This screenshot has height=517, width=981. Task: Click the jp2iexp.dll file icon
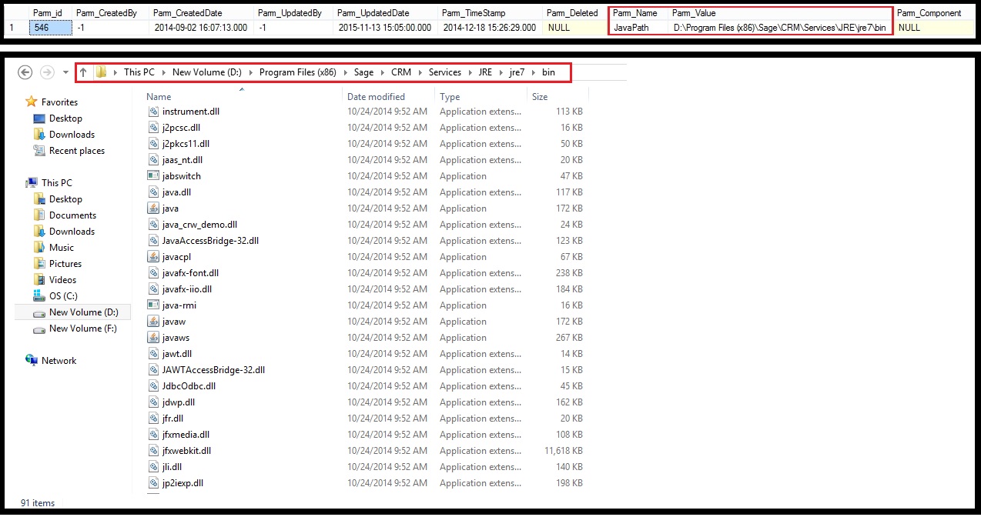pyautogui.click(x=152, y=483)
